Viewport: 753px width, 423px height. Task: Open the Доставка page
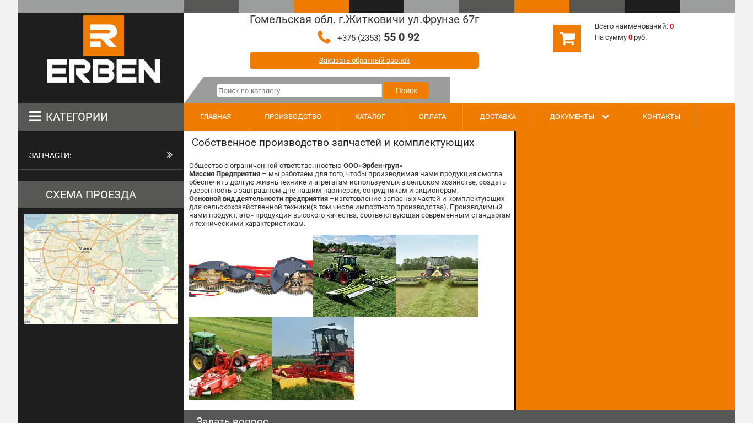point(498,117)
